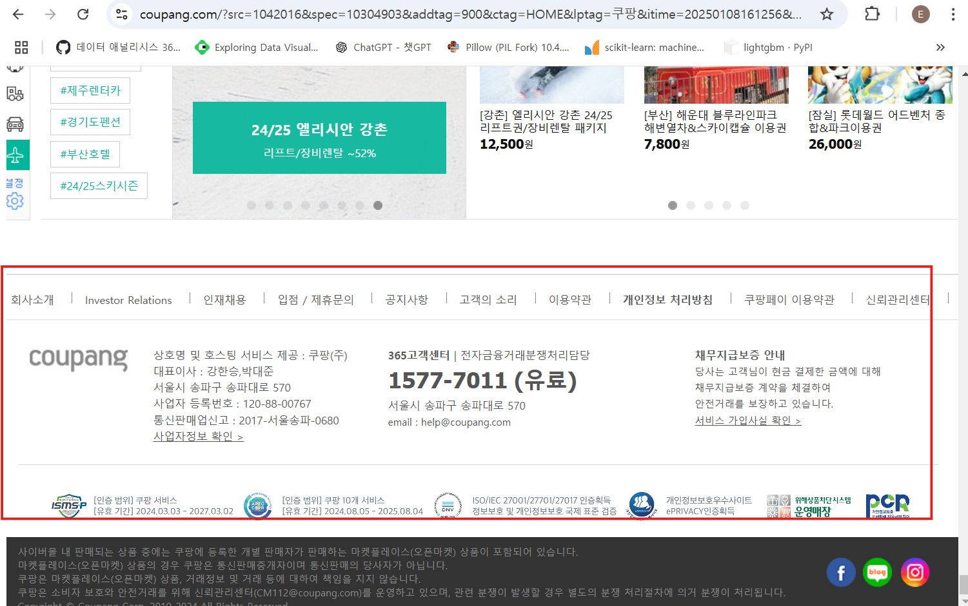Select the car rental sidebar icon
This screenshot has width=968, height=606.
tap(15, 124)
